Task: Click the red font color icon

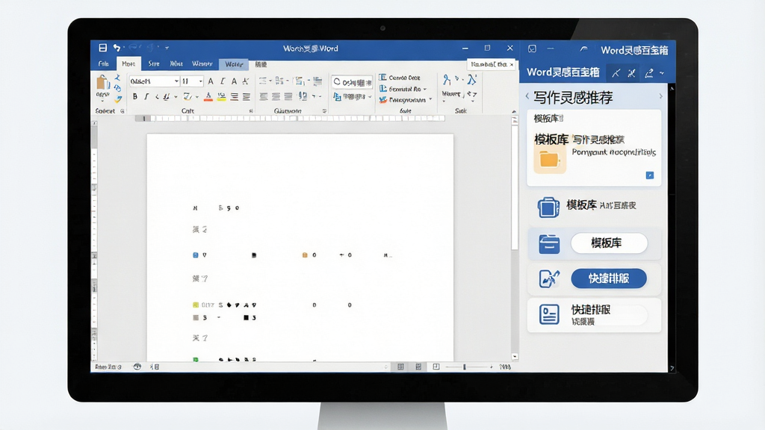Action: tap(208, 97)
